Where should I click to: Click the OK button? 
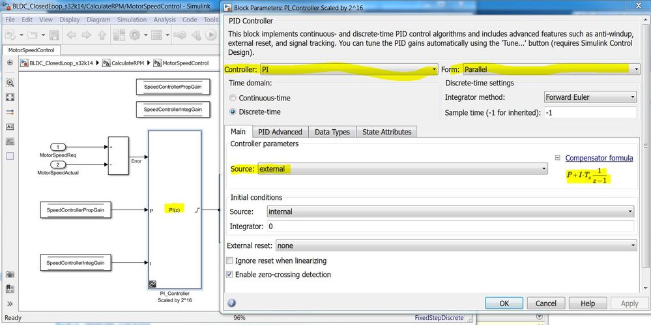click(504, 303)
